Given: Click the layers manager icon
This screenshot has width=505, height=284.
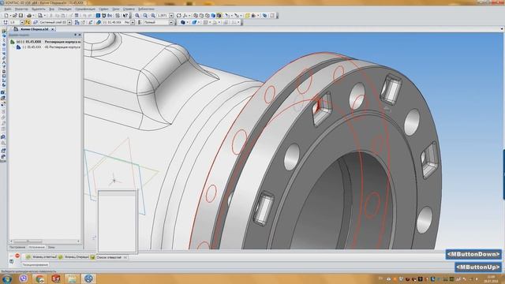Looking at the screenshot, I should click(x=36, y=22).
